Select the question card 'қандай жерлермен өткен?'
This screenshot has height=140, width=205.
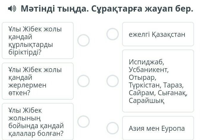coord(37,81)
